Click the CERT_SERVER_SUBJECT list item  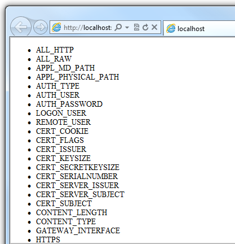[80, 194]
